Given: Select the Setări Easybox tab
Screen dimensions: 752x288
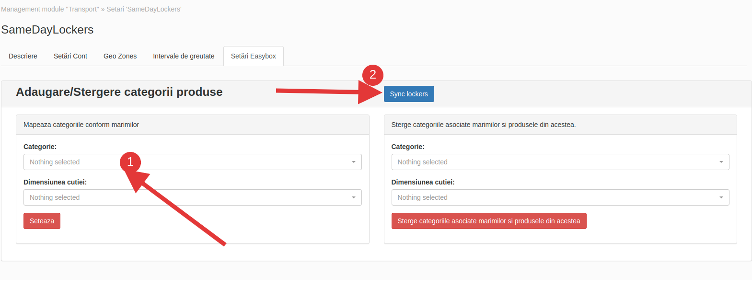Looking at the screenshot, I should 254,56.
